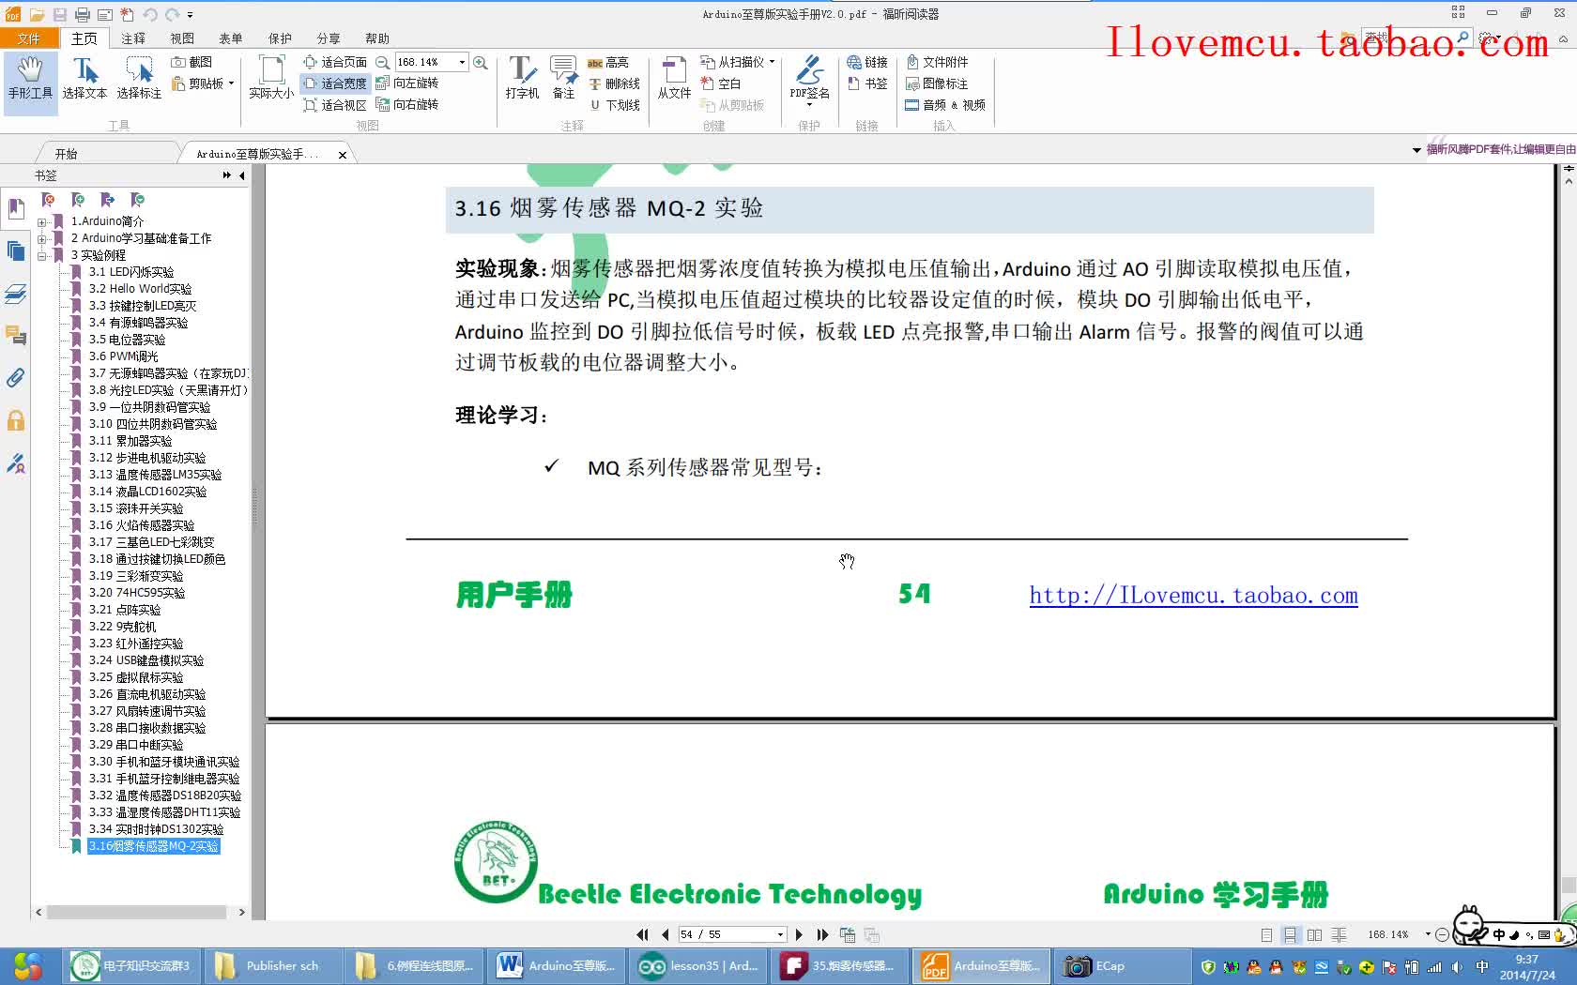Create a blank PDF (空白)
Screen dimensions: 1577x985
click(721, 83)
